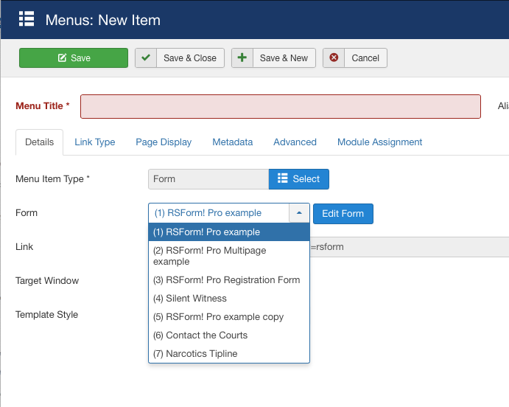Open the Module Assignment tab

(x=379, y=142)
